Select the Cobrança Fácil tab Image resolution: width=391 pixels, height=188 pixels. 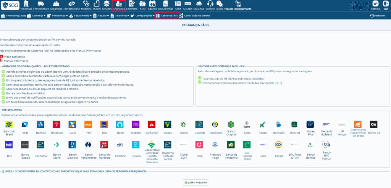click(167, 16)
